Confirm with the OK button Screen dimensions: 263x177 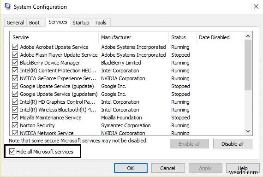131,168
